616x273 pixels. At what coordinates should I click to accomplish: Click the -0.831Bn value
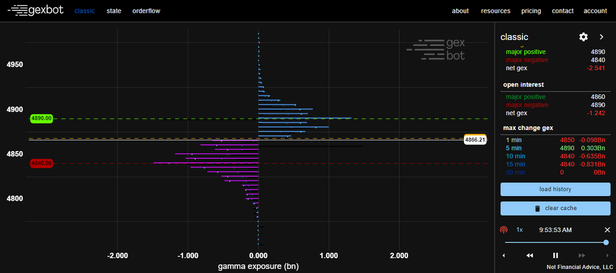click(592, 164)
